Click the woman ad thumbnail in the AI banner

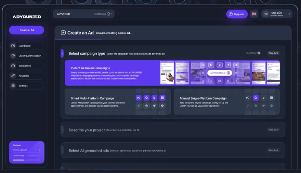[x=167, y=73]
